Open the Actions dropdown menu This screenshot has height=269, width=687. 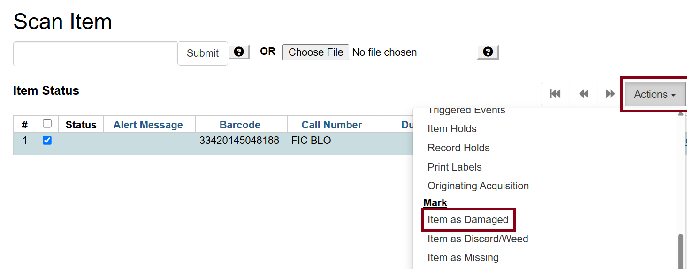click(655, 94)
